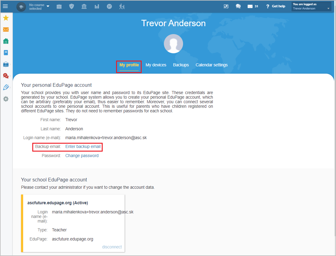
Task: Open the red speech bubbles sidebar icon
Action: [x=6, y=76]
